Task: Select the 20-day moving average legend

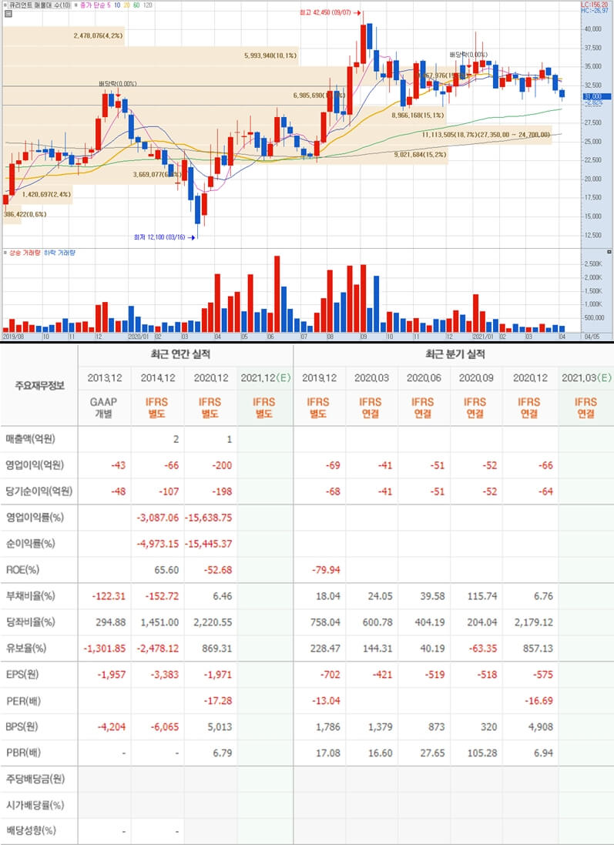Action: click(x=126, y=5)
